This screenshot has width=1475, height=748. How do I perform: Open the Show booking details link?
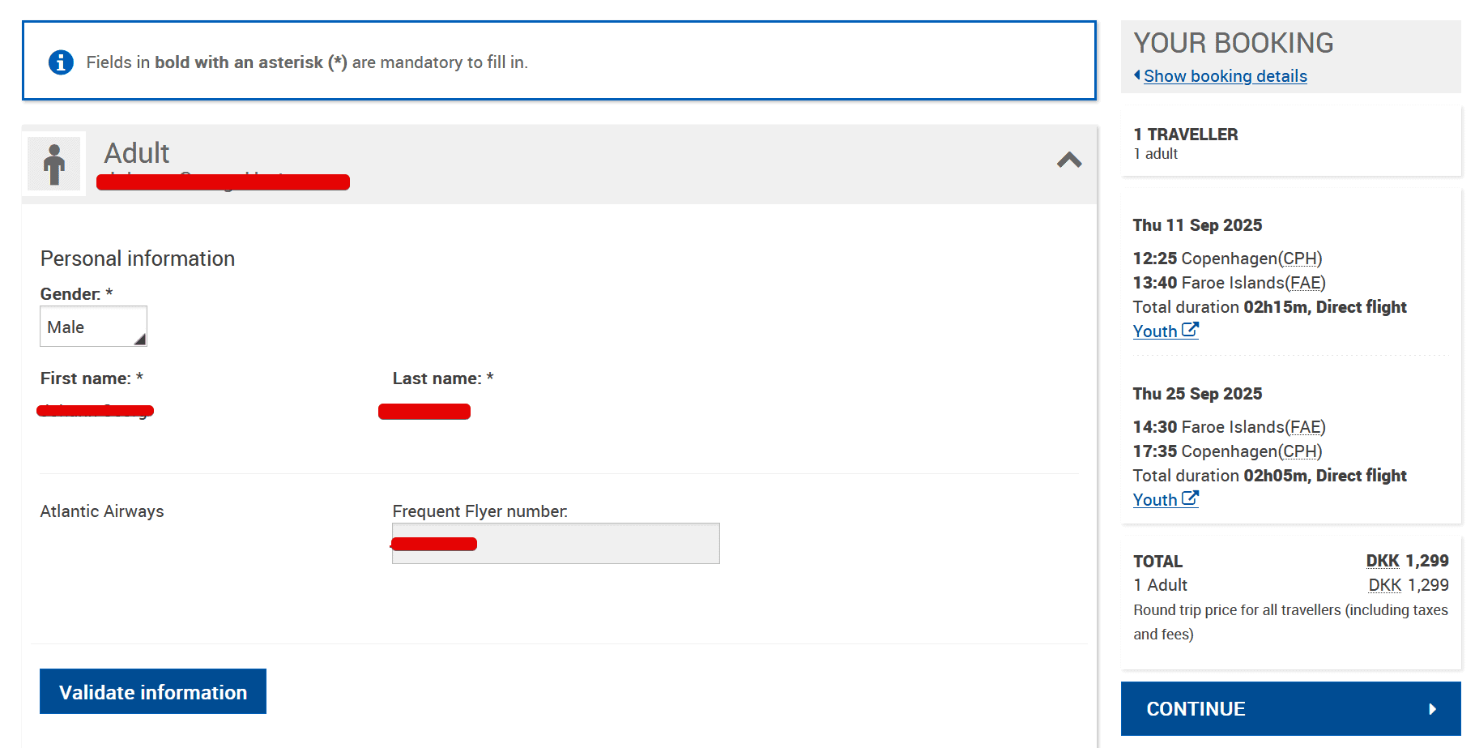(x=1225, y=76)
